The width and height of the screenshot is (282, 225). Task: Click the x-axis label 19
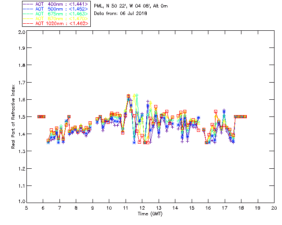tap(258, 208)
